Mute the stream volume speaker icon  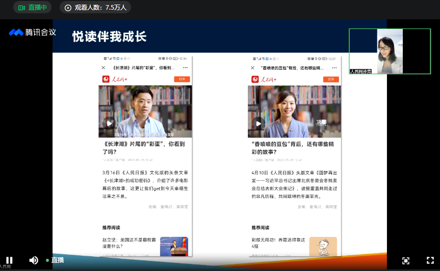coord(34,260)
